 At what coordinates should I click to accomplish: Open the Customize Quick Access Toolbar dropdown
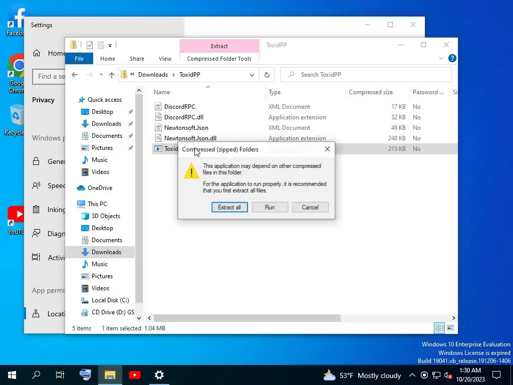pos(110,45)
